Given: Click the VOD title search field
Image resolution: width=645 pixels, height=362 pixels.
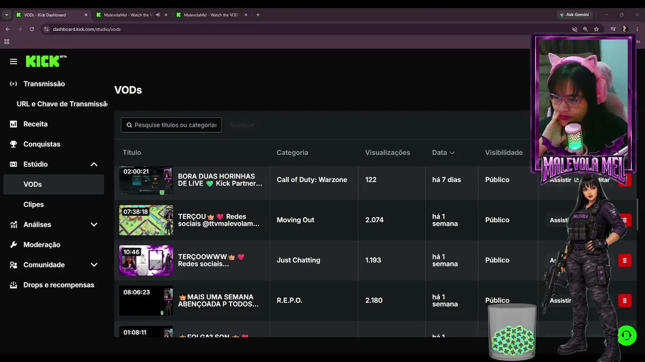Looking at the screenshot, I should pyautogui.click(x=171, y=125).
